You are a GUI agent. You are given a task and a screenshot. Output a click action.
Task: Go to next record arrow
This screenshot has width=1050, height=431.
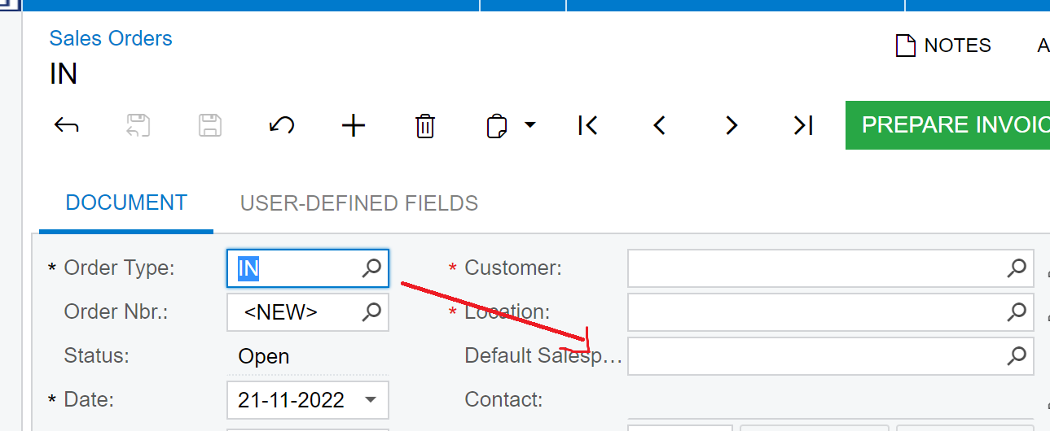tap(731, 125)
